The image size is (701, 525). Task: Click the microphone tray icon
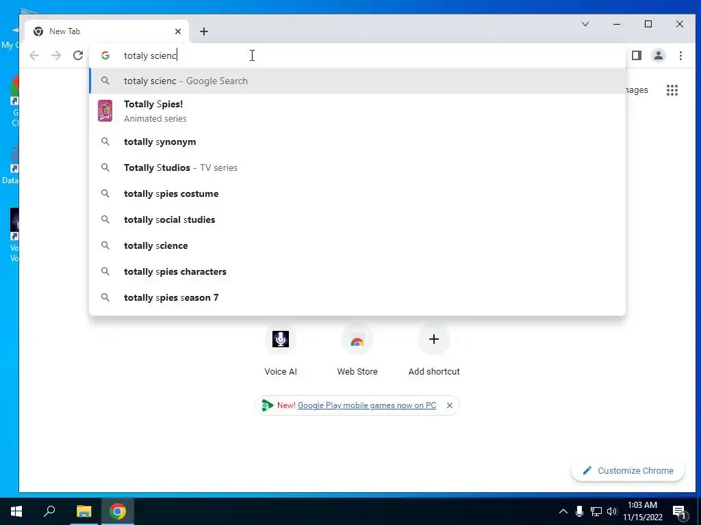tap(579, 511)
